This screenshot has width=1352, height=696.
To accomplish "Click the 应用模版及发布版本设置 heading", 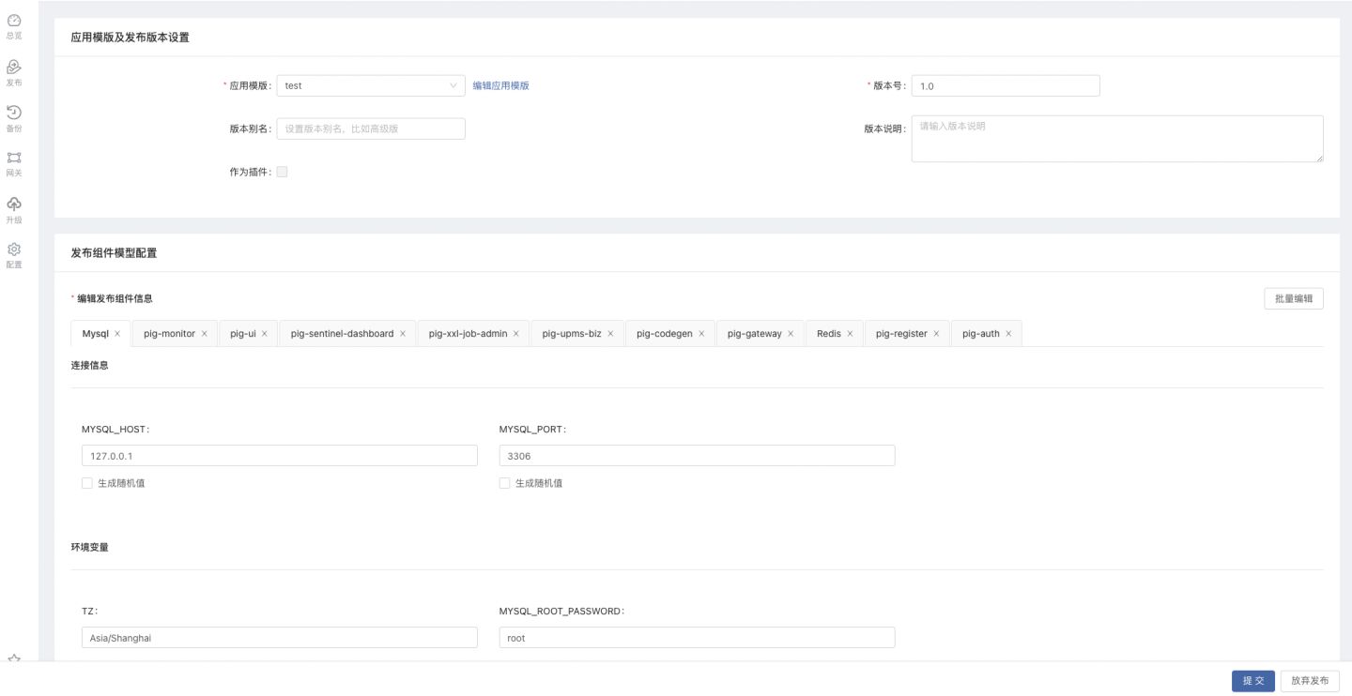I will 130,38.
